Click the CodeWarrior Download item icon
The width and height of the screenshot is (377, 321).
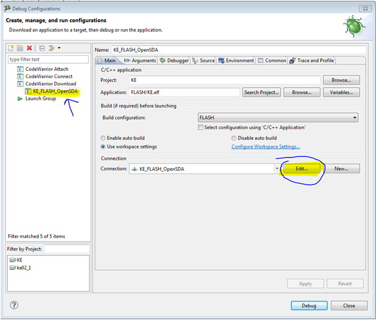click(20, 84)
